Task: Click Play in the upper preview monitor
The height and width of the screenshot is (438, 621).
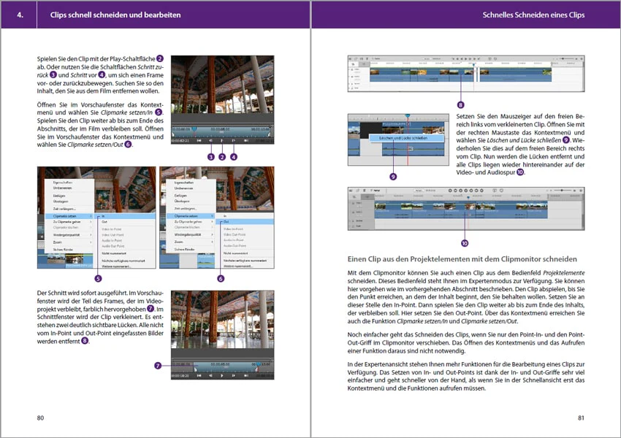Action: pos(222,140)
